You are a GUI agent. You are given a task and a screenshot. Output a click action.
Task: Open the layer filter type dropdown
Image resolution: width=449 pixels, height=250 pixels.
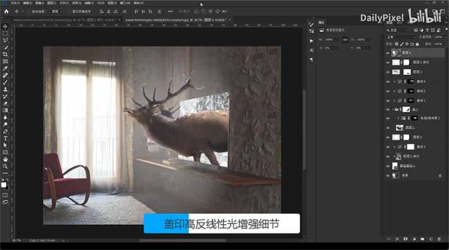coord(400,30)
